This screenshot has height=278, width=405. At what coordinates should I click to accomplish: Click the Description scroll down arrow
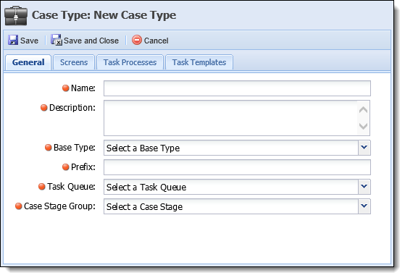(x=364, y=126)
